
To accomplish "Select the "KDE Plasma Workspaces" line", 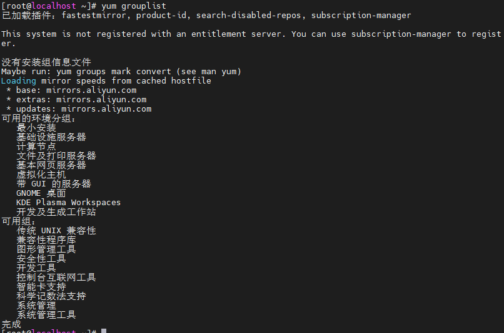I will [68, 203].
